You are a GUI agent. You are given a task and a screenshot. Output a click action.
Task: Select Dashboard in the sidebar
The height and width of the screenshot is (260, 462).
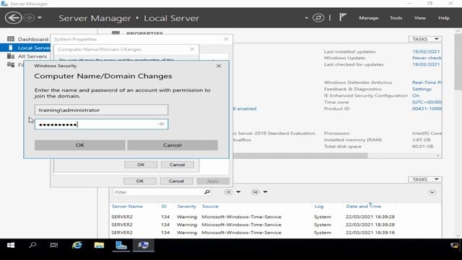33,39
